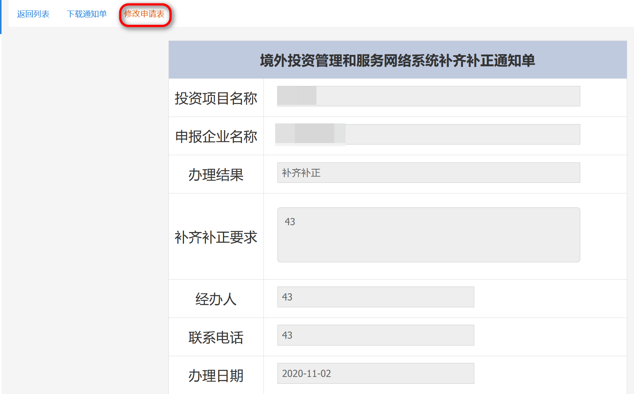
Task: Click the 经办人 row label
Action: point(216,299)
